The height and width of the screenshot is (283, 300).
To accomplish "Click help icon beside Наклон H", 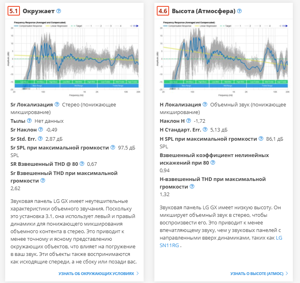I will pos(188,121).
